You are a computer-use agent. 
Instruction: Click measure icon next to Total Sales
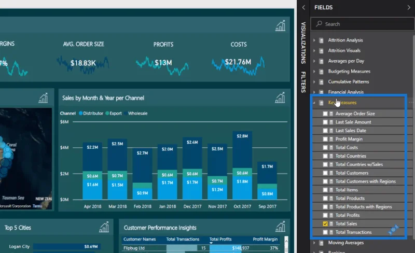pos(331,223)
